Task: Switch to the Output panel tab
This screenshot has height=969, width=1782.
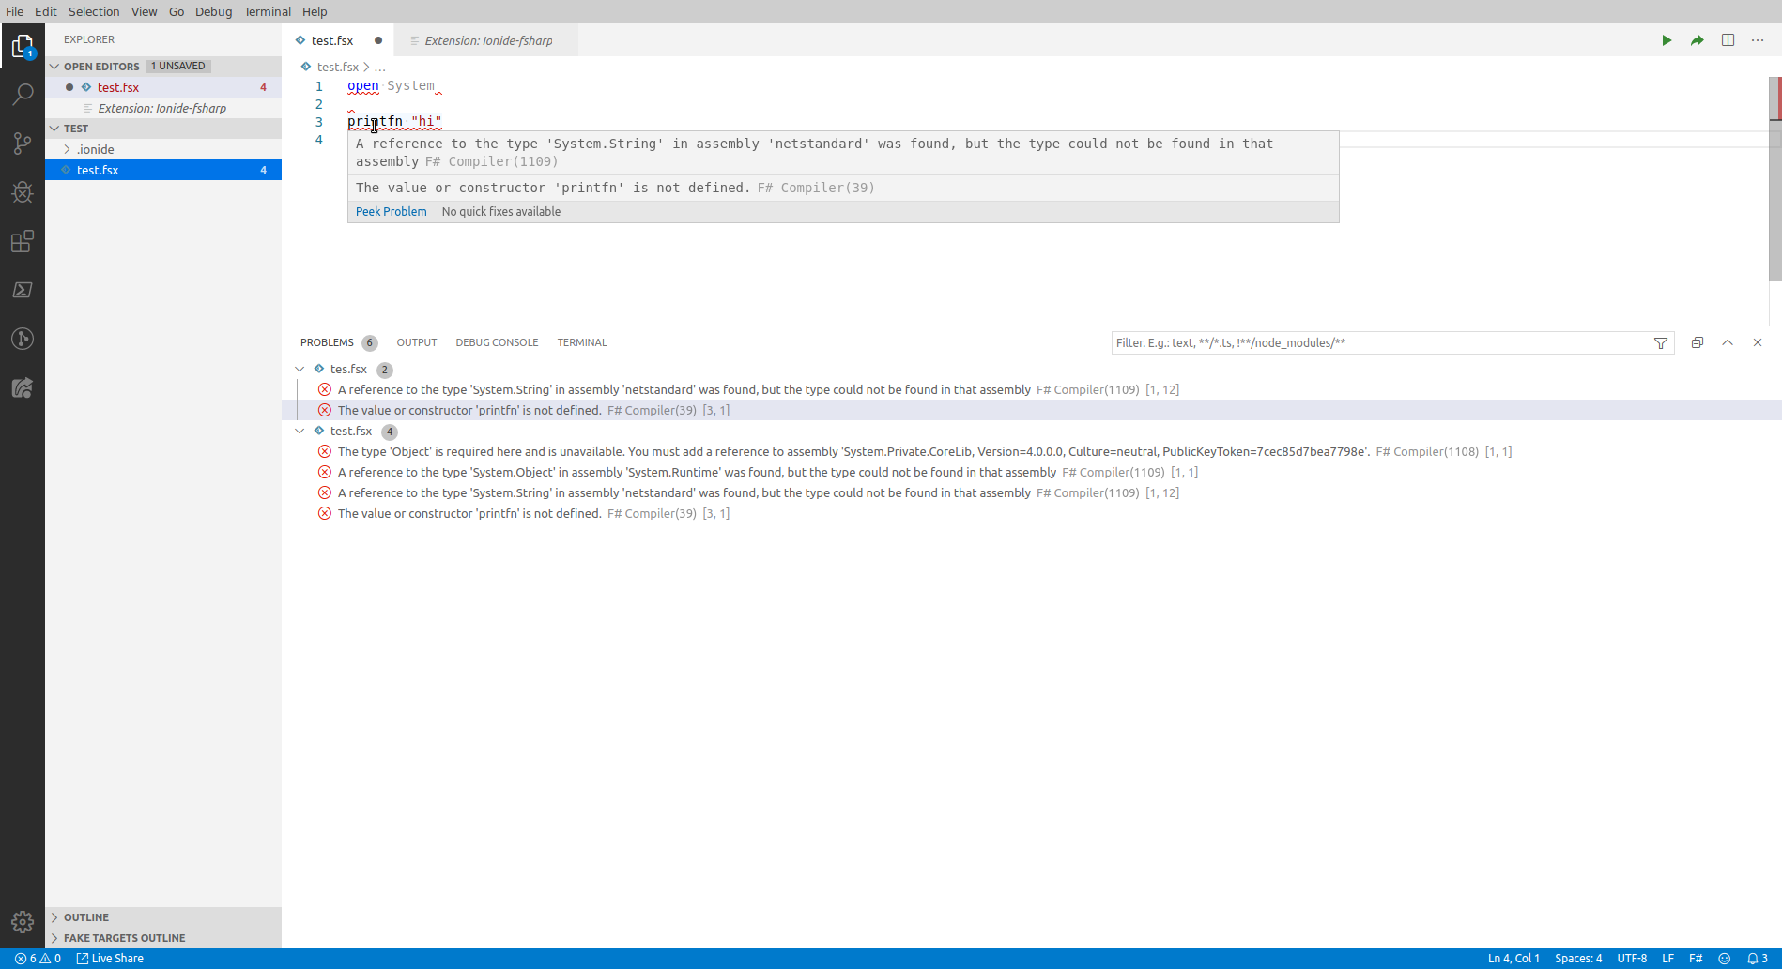Action: coord(417,342)
